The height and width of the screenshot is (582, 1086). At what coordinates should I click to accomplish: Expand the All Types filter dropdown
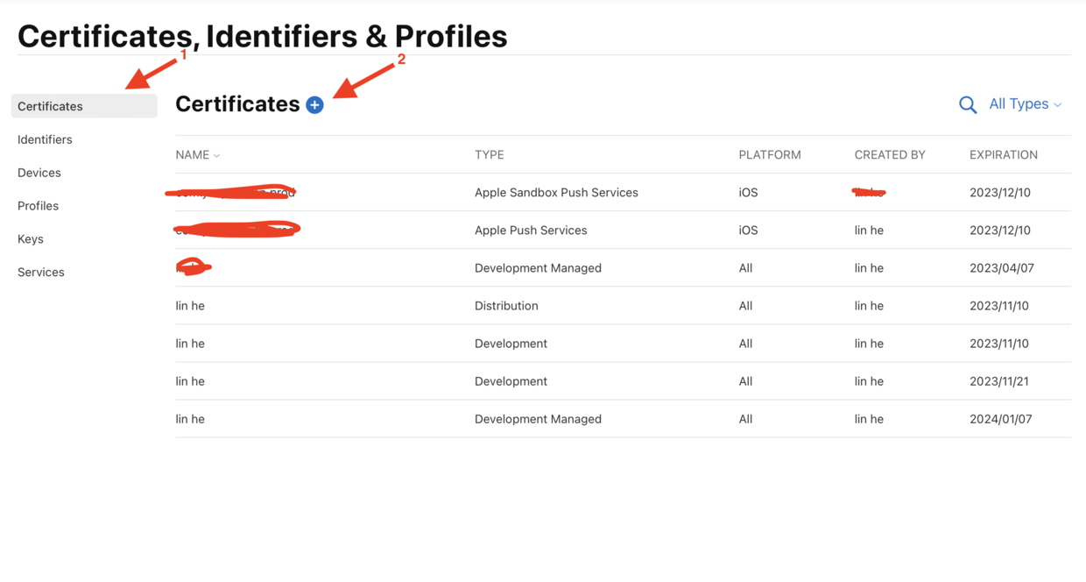coord(1025,104)
